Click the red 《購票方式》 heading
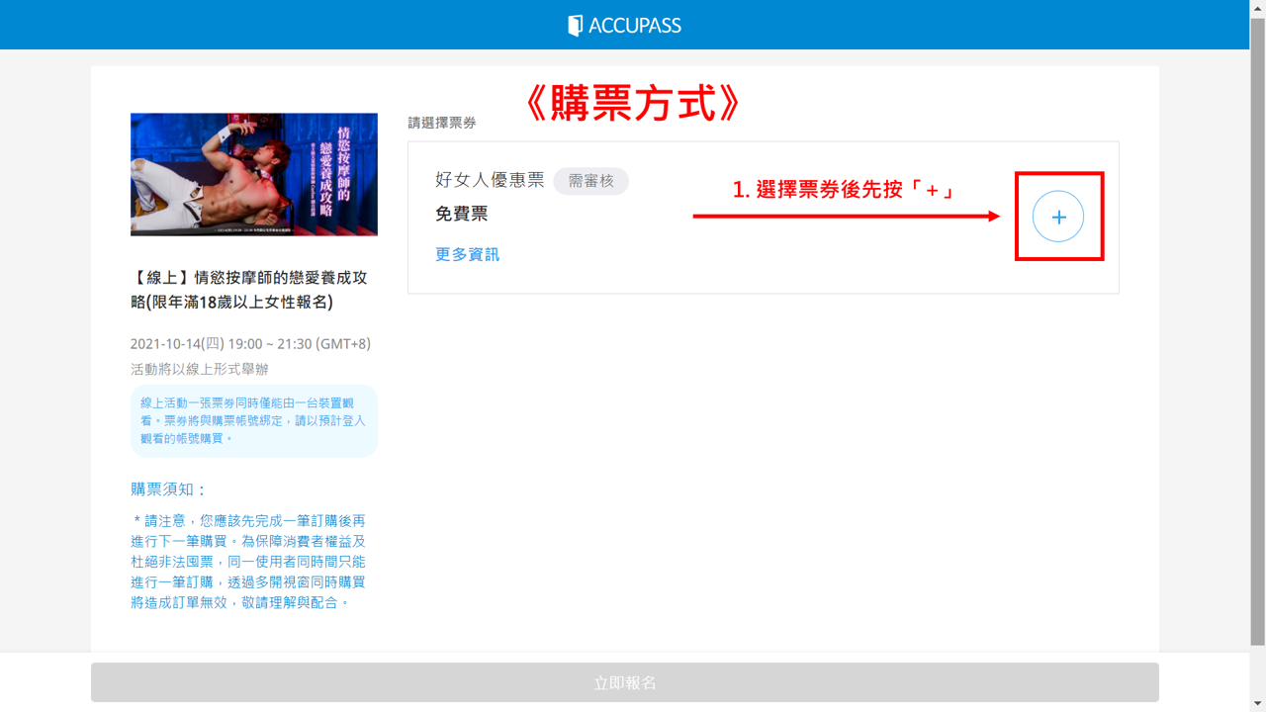 [x=632, y=103]
